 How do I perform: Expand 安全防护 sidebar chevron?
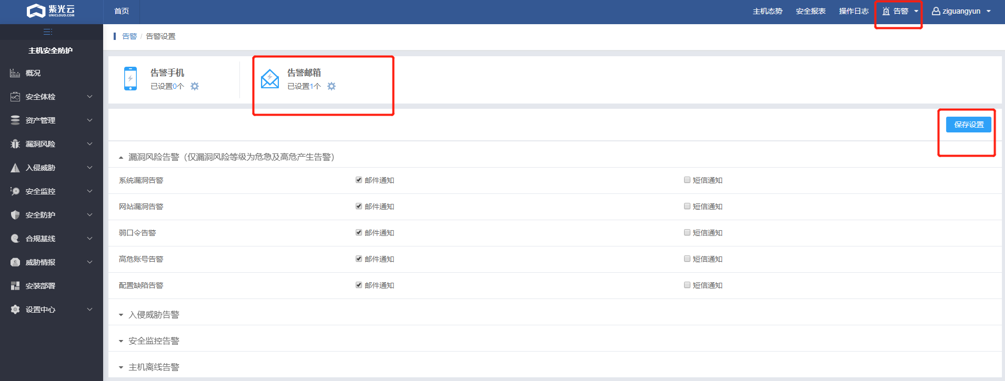pos(89,215)
